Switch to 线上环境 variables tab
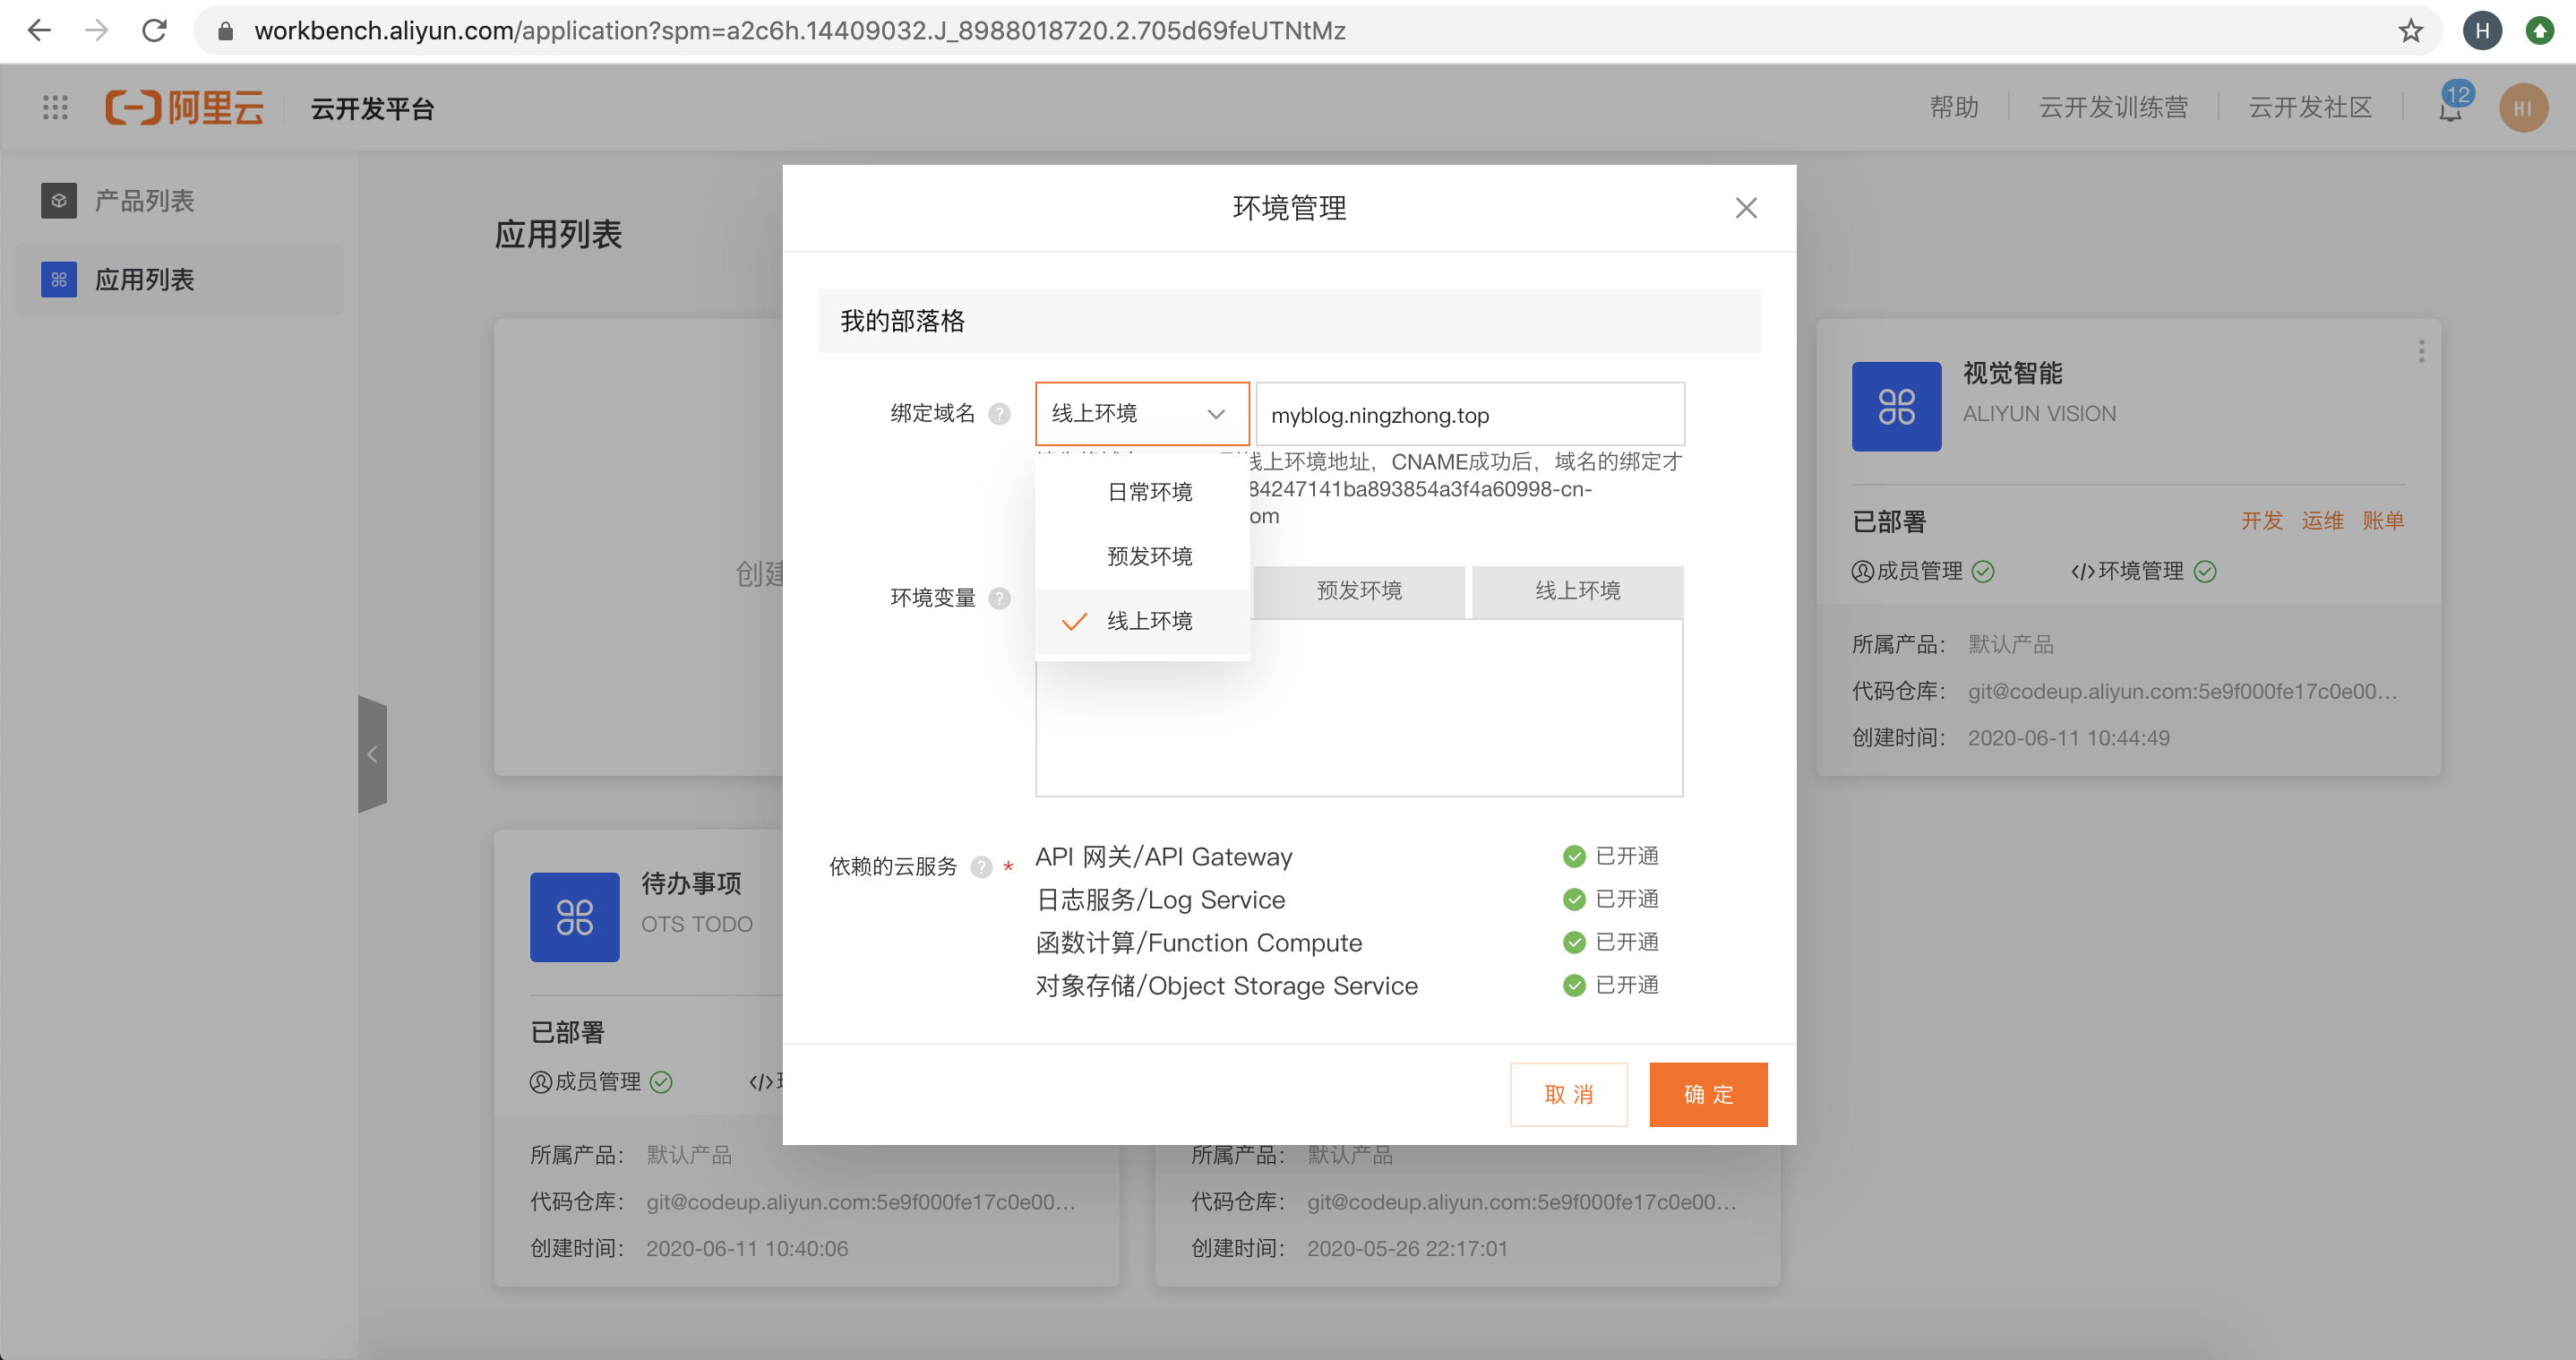Screen dimensions: 2576x1360 (1577, 591)
